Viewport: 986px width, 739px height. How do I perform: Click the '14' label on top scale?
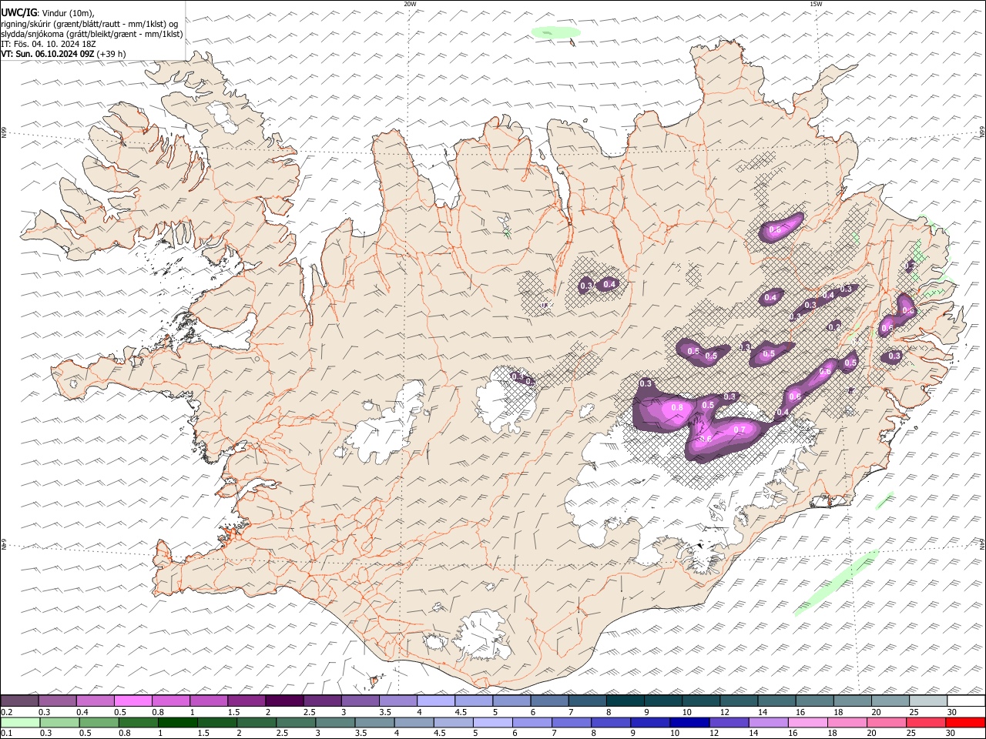pyautogui.click(x=763, y=712)
